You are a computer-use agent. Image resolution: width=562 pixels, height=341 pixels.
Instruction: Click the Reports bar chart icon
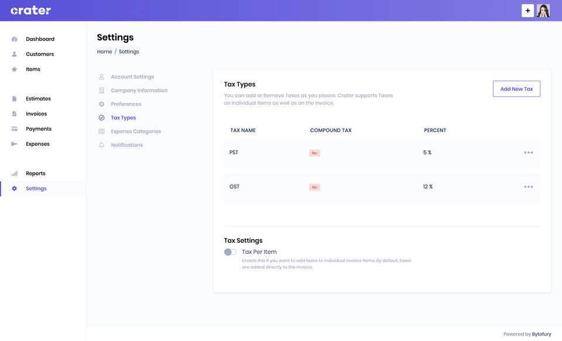click(14, 173)
